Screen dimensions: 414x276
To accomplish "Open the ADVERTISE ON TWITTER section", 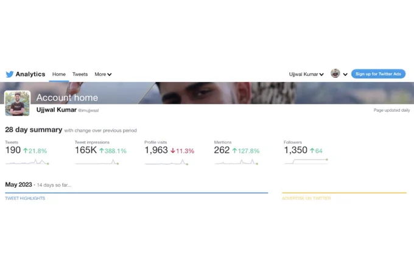I will click(x=306, y=198).
